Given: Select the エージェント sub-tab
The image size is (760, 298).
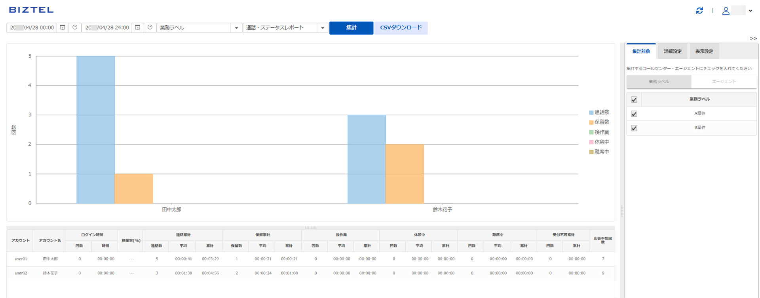Looking at the screenshot, I should [724, 82].
